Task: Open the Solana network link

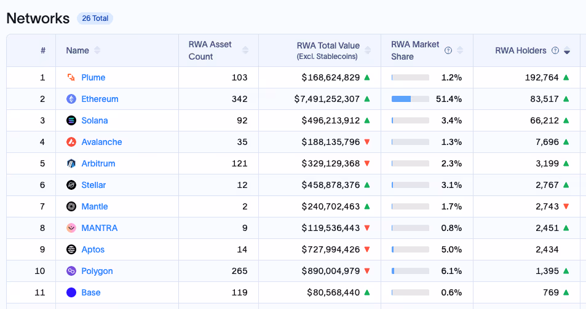Action: pyautogui.click(x=95, y=120)
